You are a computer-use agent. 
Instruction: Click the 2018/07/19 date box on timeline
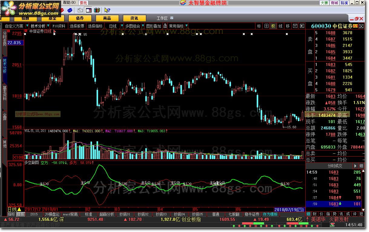click(289, 209)
